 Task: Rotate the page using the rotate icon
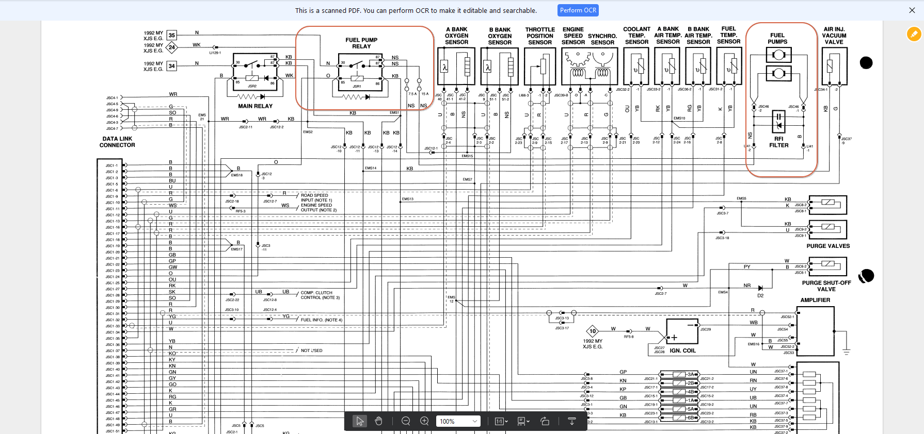click(545, 421)
